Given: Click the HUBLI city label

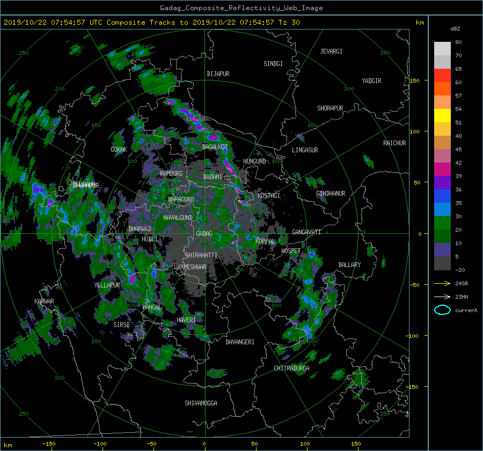Looking at the screenshot, I should tap(150, 239).
